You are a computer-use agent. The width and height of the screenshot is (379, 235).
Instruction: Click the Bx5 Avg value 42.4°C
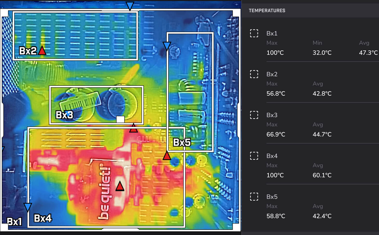[322, 216]
